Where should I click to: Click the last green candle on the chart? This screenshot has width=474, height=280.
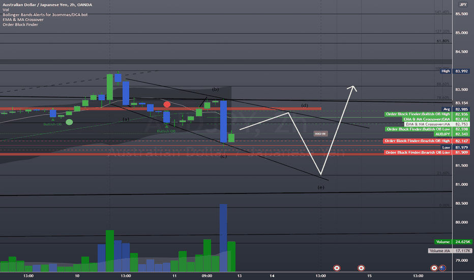pos(231,138)
